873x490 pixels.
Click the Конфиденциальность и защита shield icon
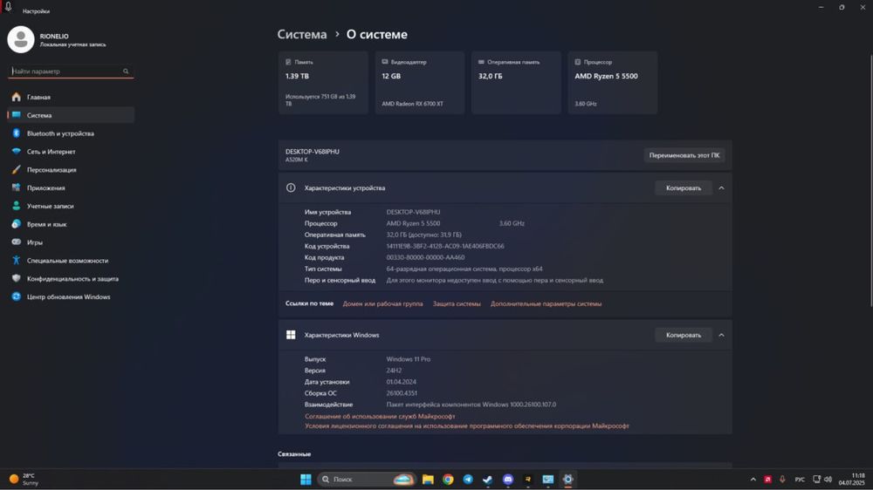point(16,279)
